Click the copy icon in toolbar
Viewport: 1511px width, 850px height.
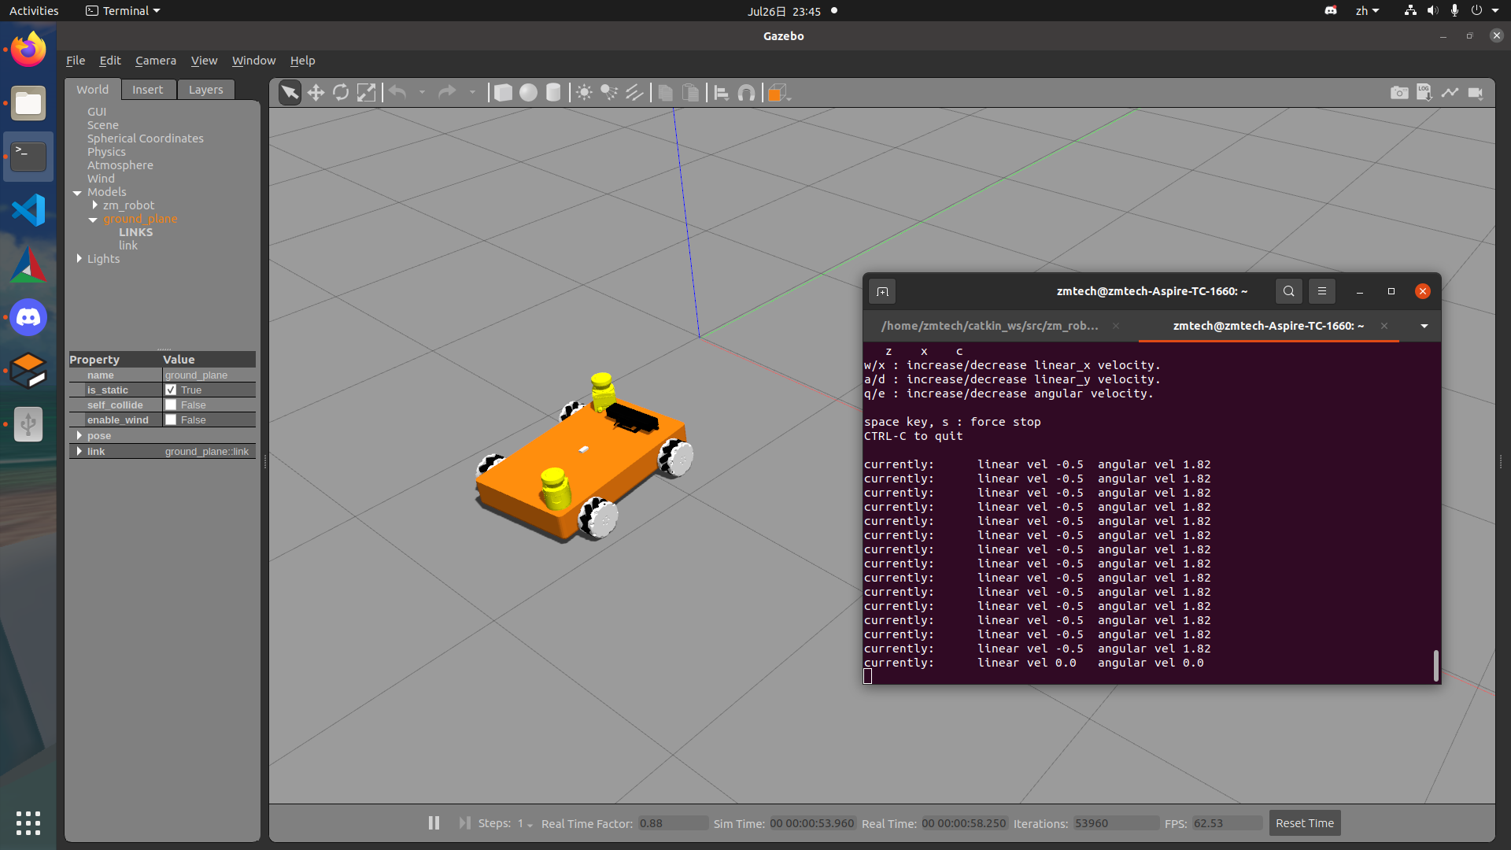point(665,93)
